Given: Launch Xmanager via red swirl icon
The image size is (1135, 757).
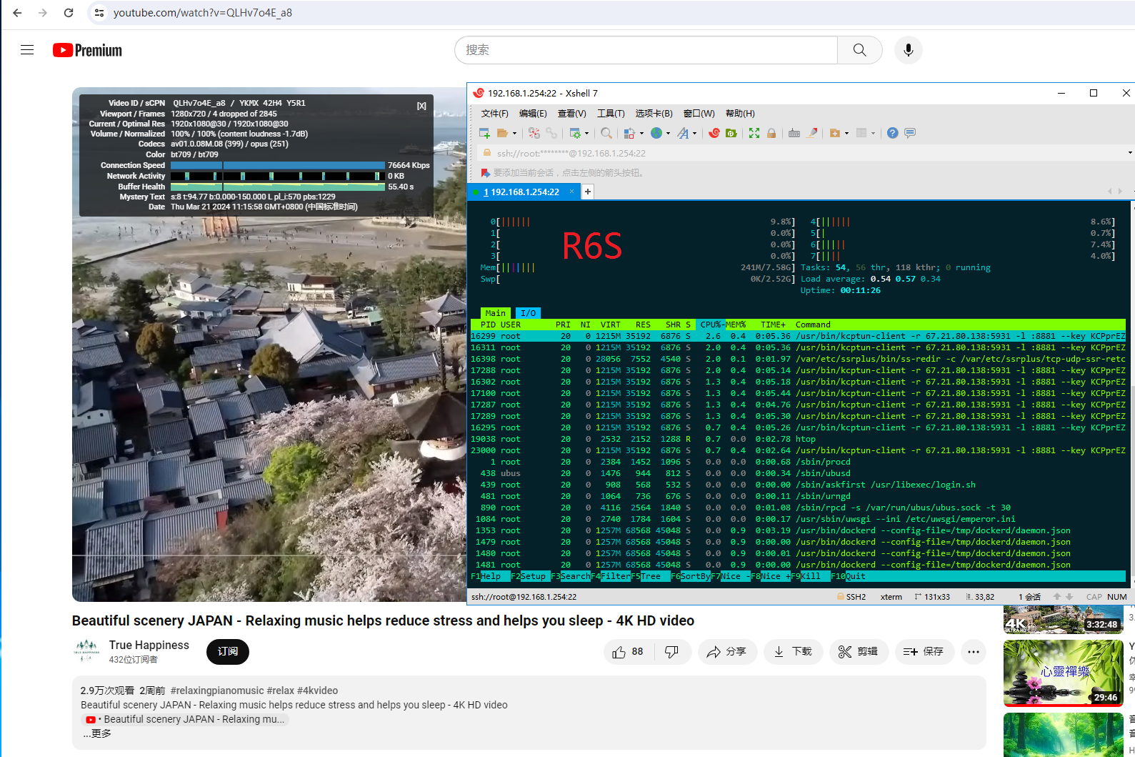Looking at the screenshot, I should [714, 133].
